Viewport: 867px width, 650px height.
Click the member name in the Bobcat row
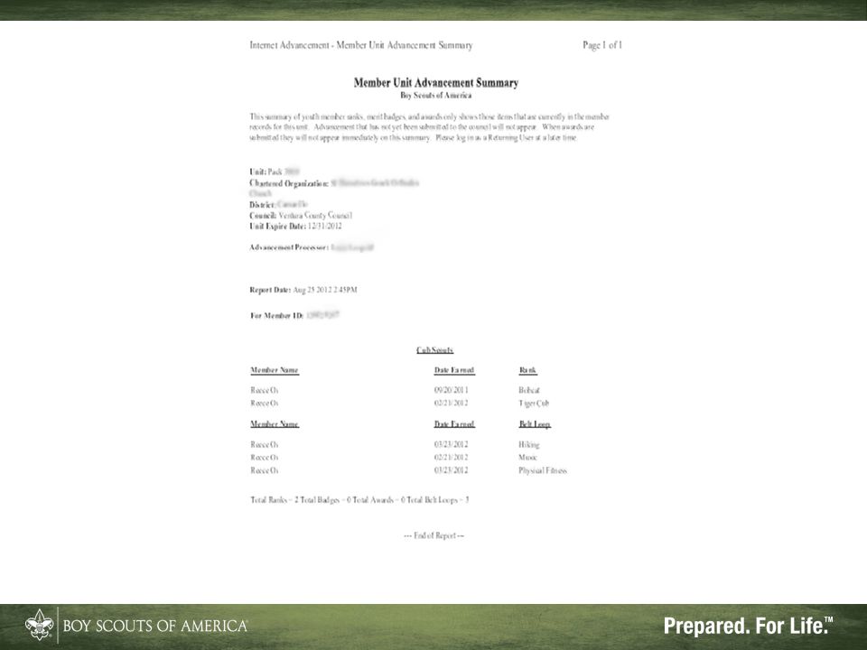coord(265,390)
